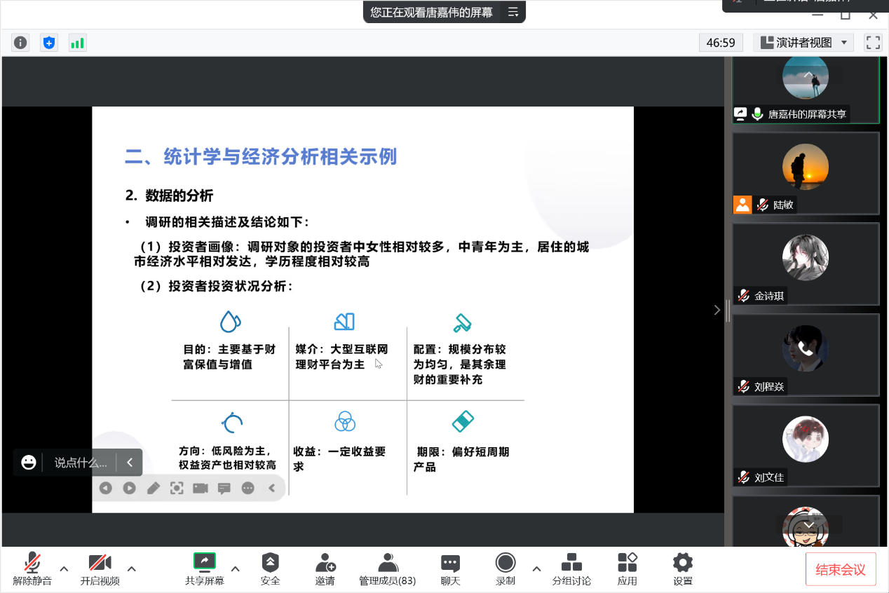Screen dimensions: 889x593
Task: Open the Chat (聊天) panel
Action: pos(450,568)
